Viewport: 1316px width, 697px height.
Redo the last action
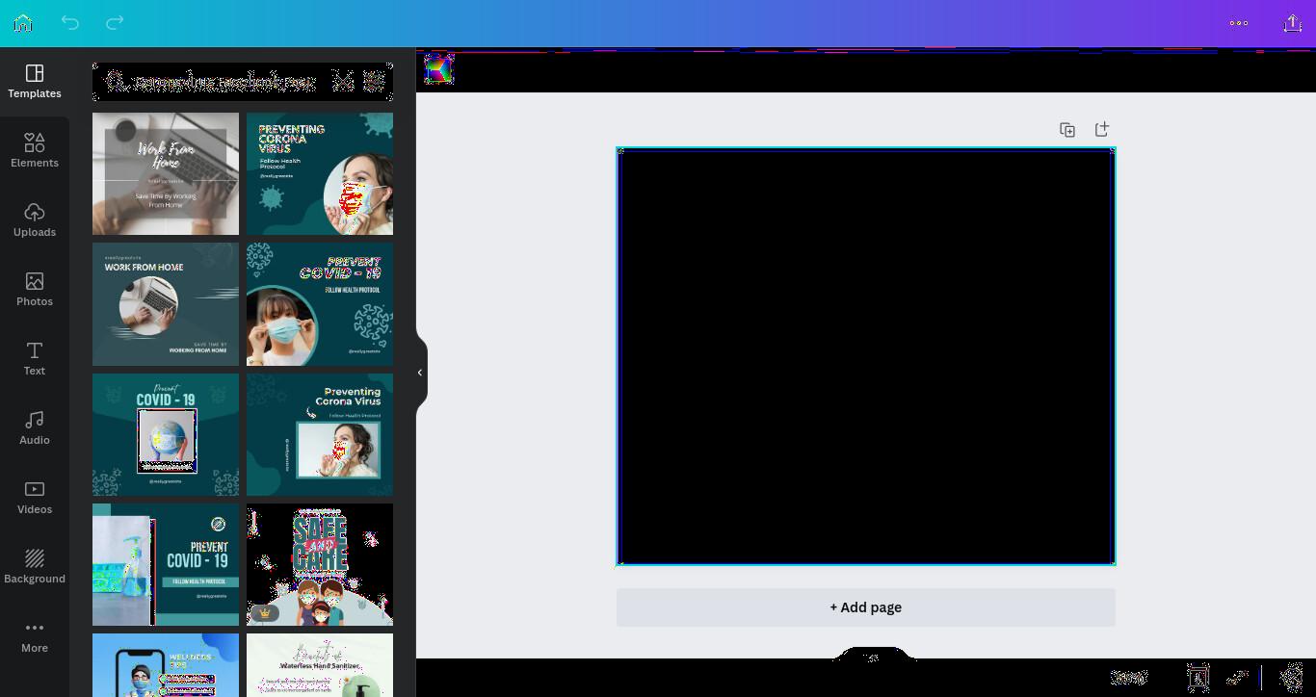[x=115, y=22]
